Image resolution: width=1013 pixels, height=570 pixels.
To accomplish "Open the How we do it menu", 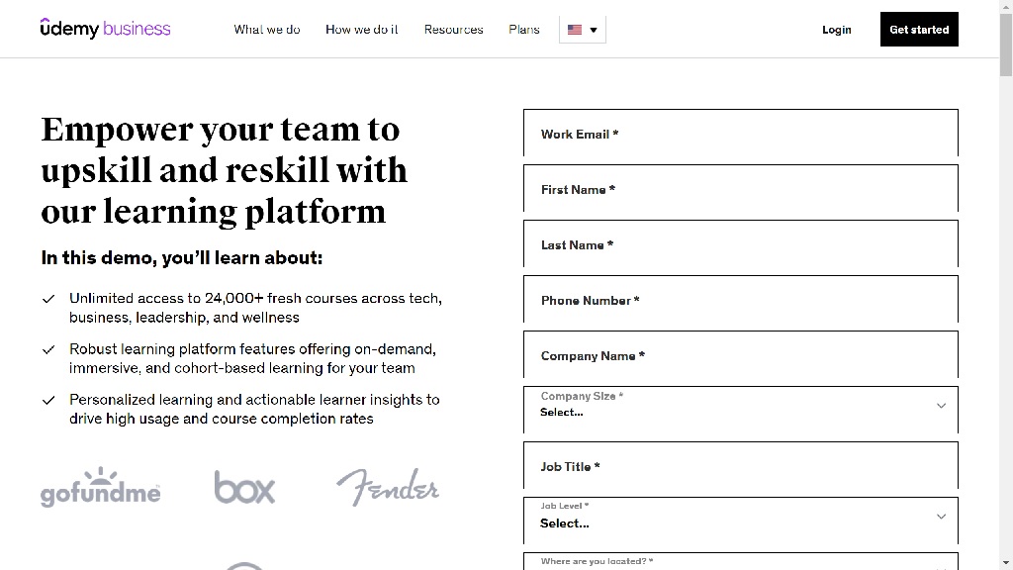I will pyautogui.click(x=362, y=30).
